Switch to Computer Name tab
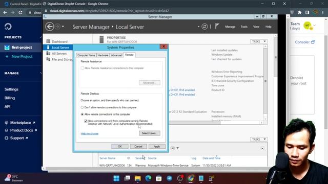The width and height of the screenshot is (328, 184). point(86,55)
